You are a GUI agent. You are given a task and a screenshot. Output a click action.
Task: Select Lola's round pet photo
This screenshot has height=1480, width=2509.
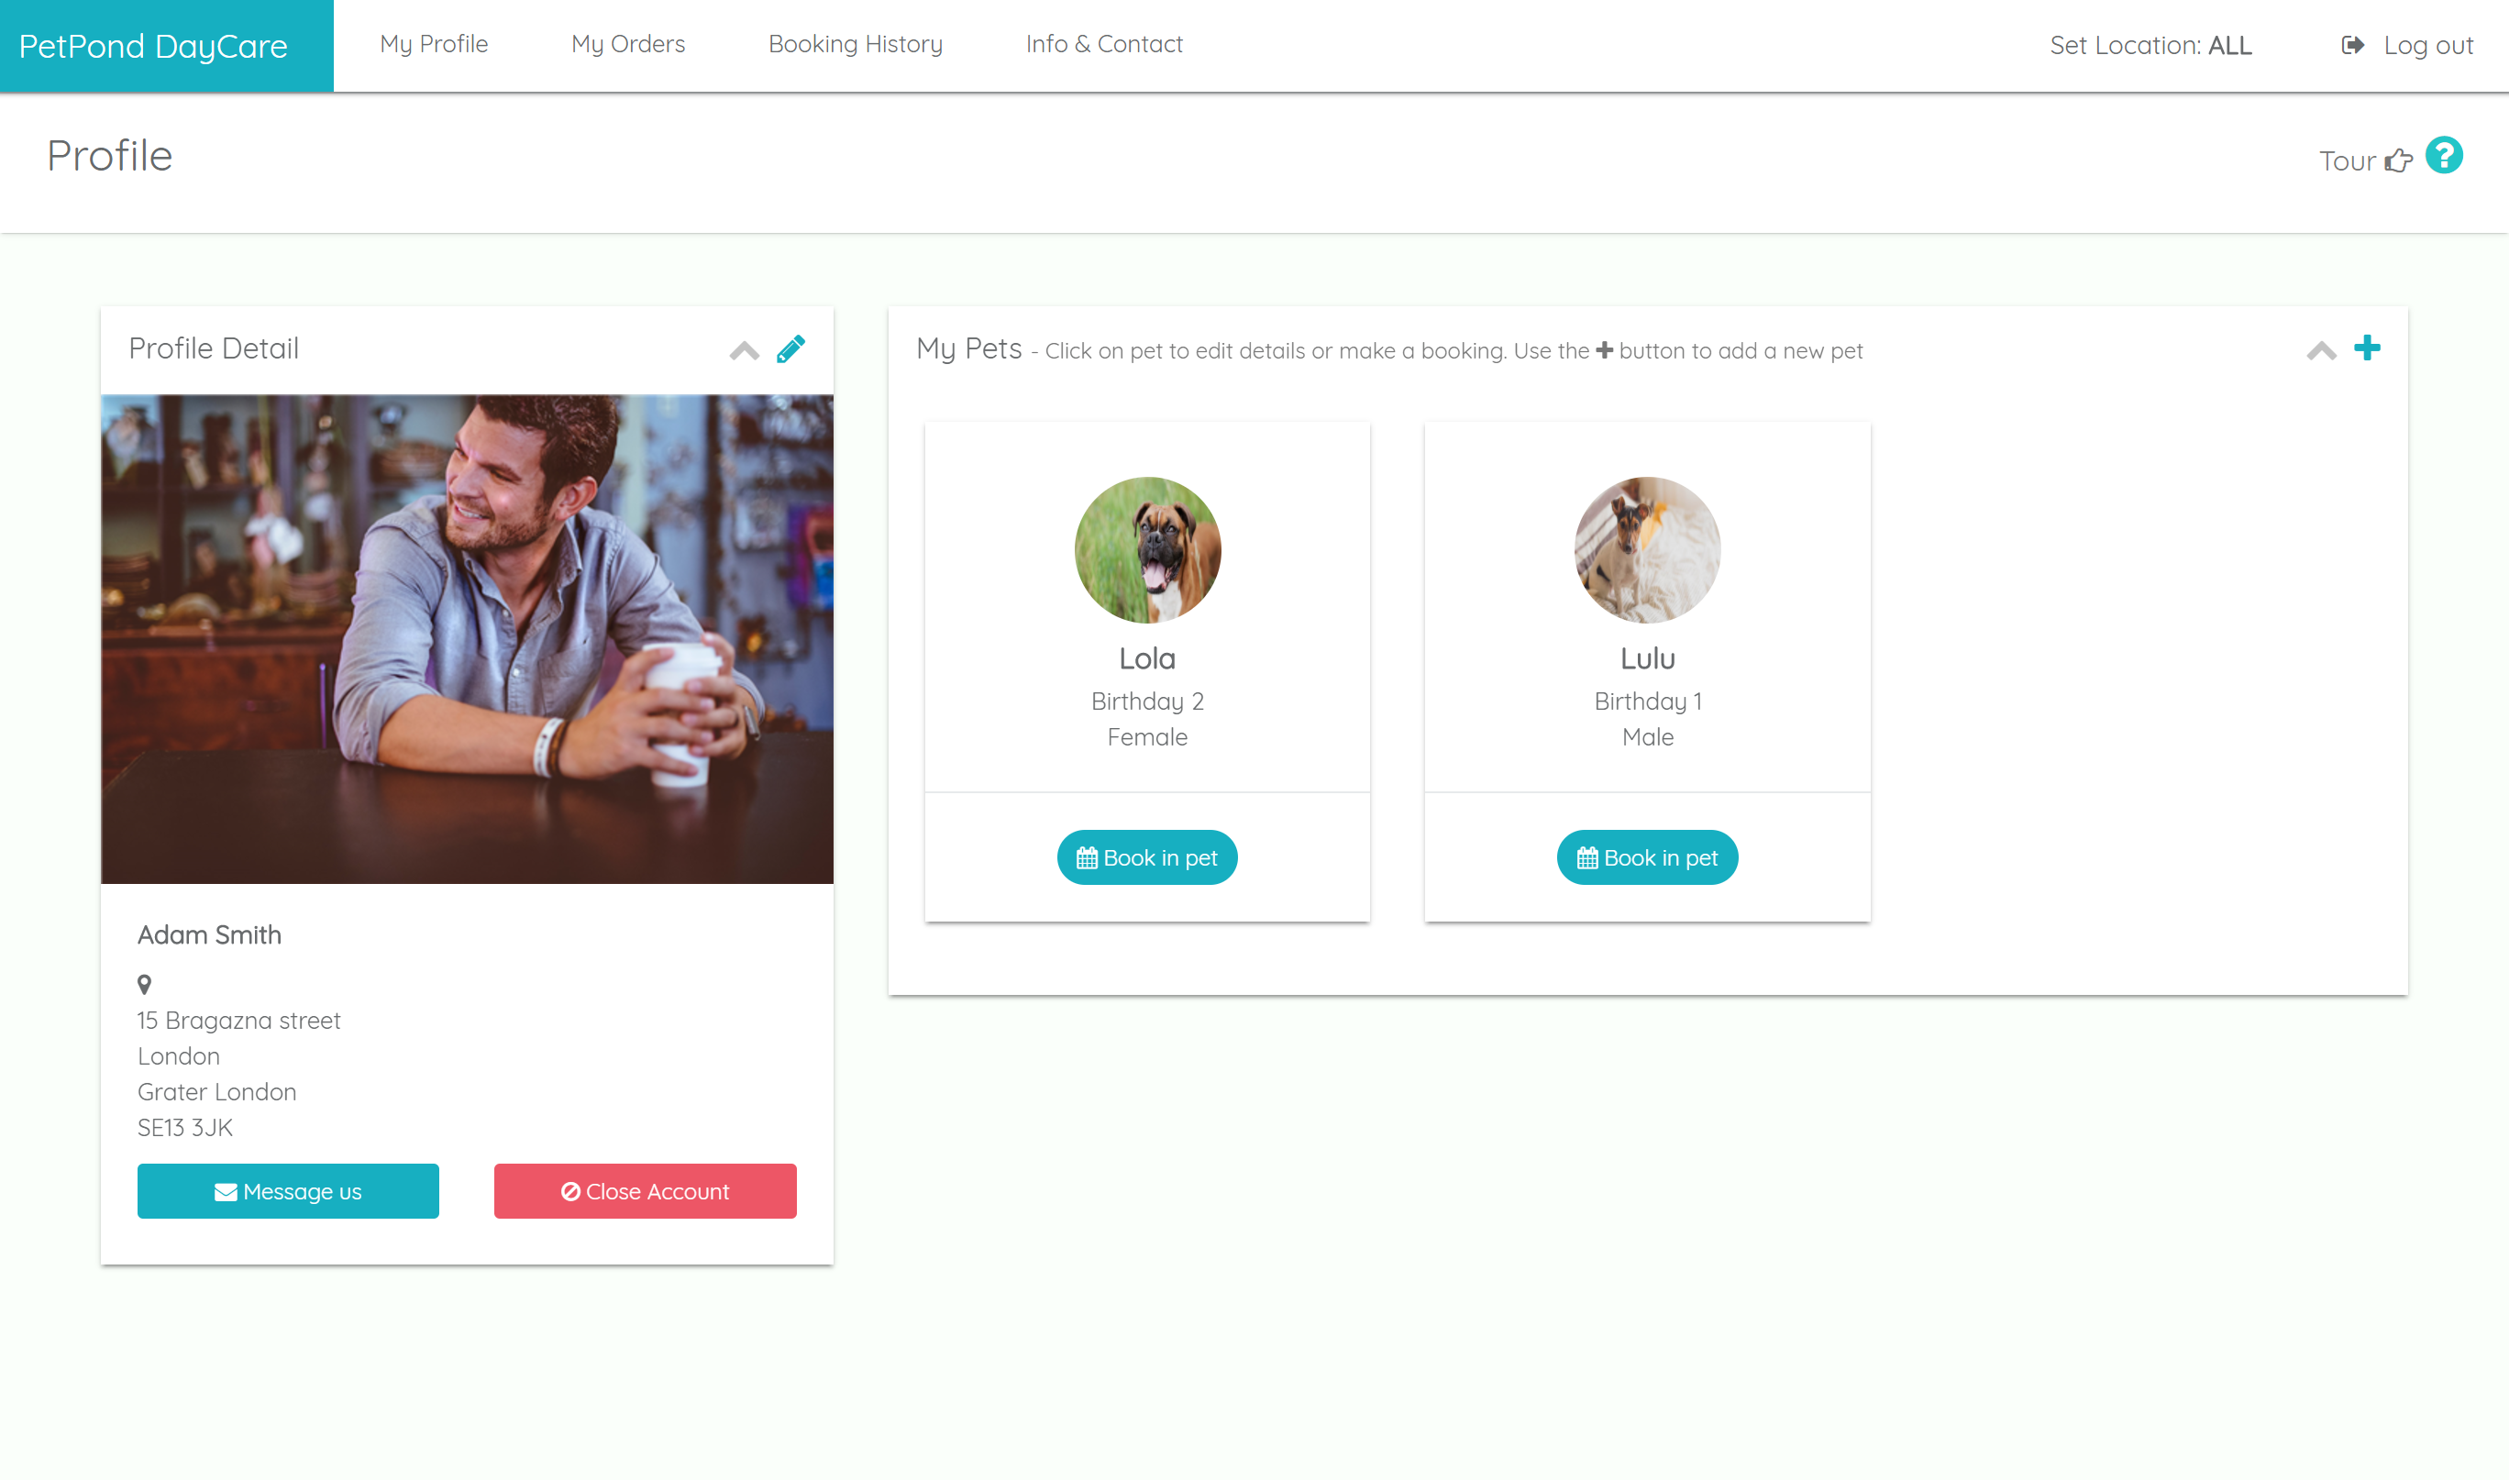[x=1147, y=549]
